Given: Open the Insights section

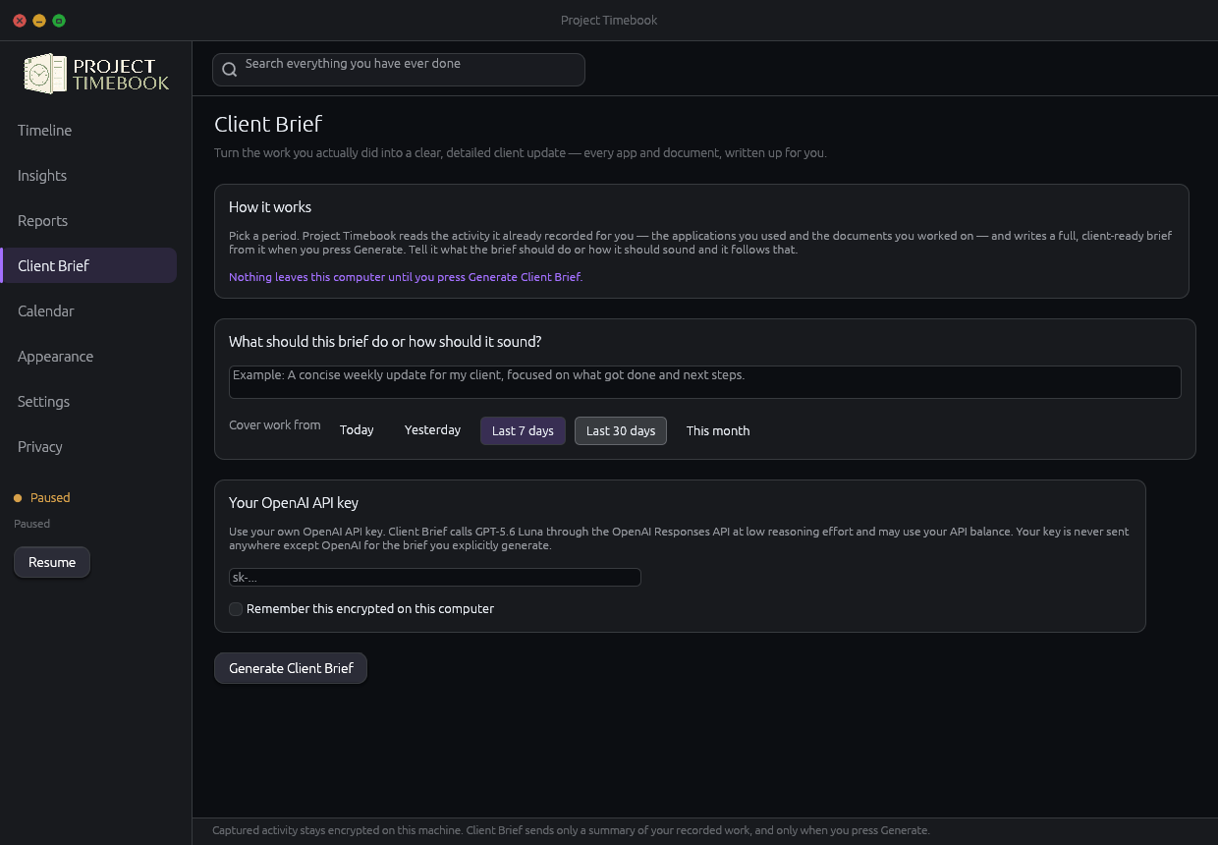Looking at the screenshot, I should [x=88, y=176].
